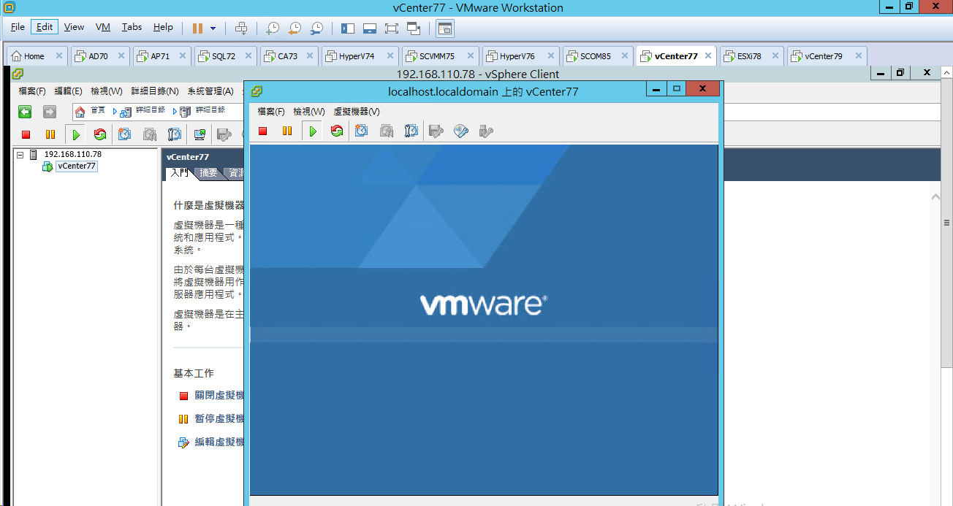Viewport: 953px width, 506px height.
Task: Open Workstation View menu
Action: [x=74, y=27]
